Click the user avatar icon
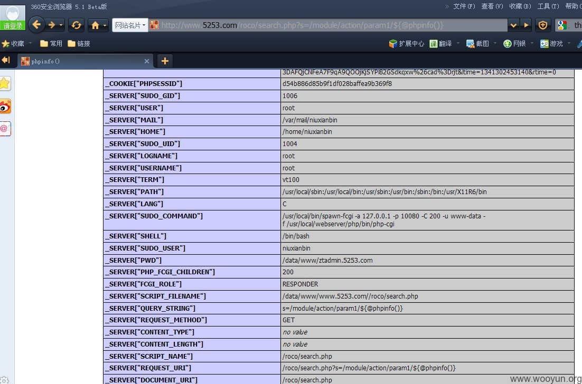The width and height of the screenshot is (582, 384). (13, 13)
